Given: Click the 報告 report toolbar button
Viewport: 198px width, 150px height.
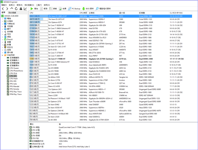Looking at the screenshot, I should 44,9.
